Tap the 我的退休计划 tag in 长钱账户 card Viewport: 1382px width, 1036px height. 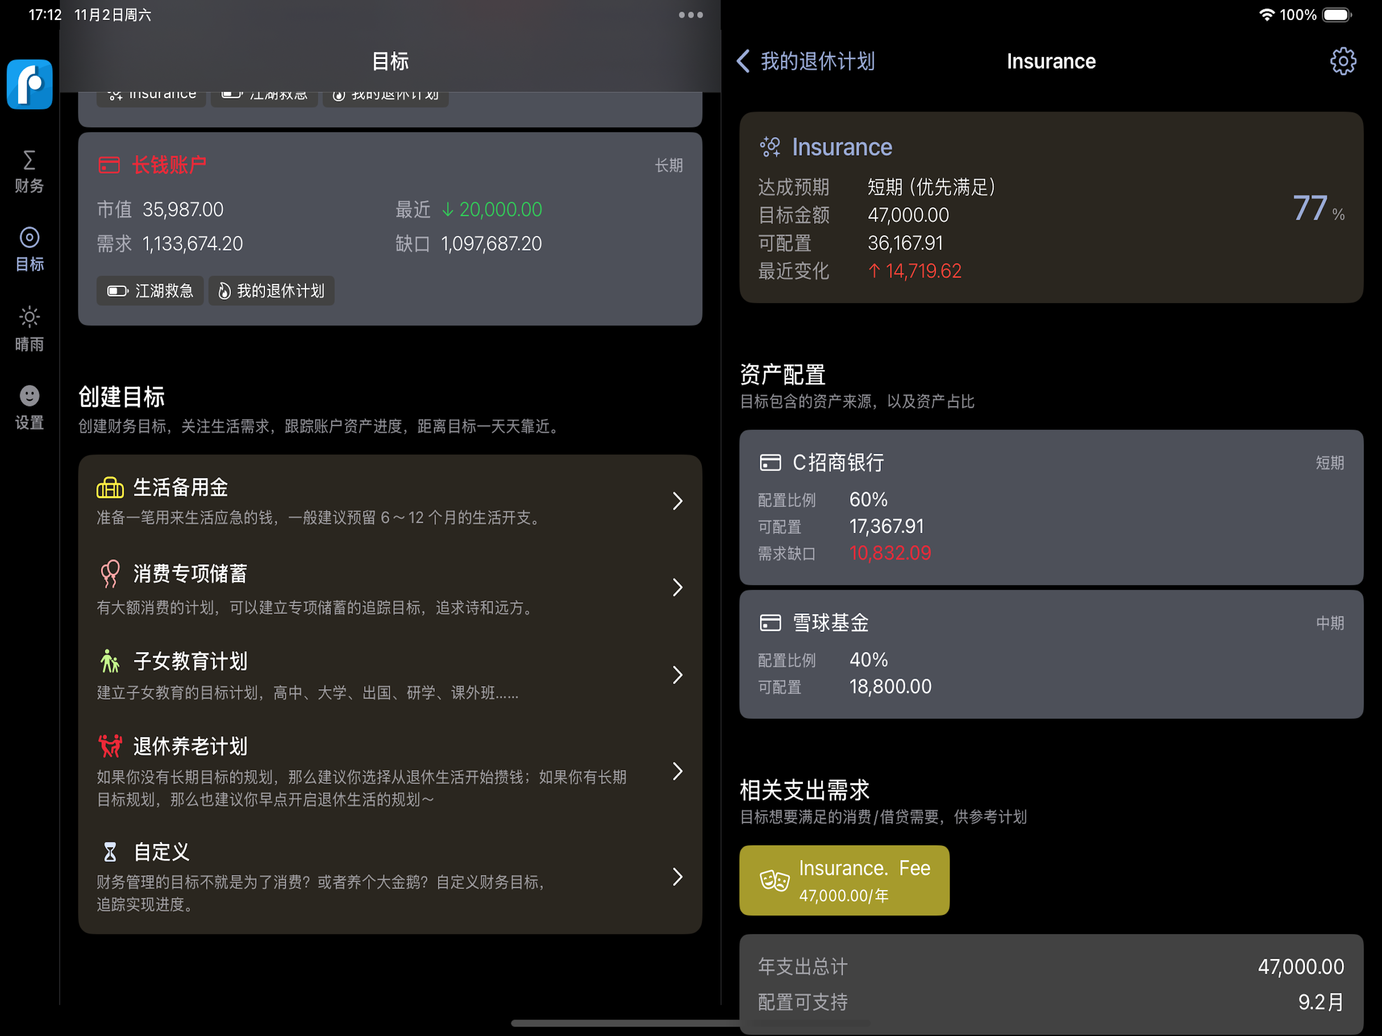coord(271,291)
